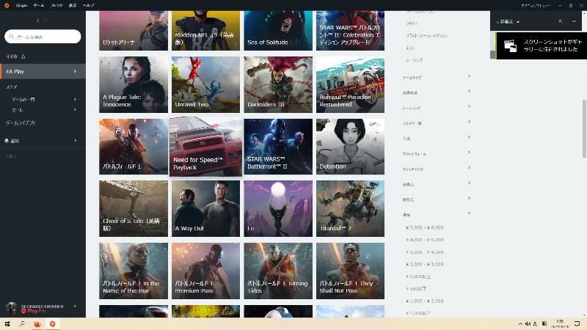Expand the セール submenu arrow
587x330 pixels.
tap(75, 110)
